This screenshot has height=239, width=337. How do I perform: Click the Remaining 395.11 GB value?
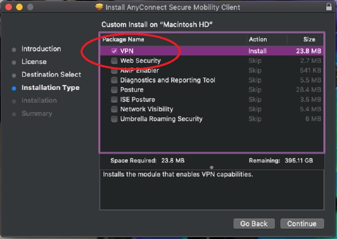(x=299, y=161)
